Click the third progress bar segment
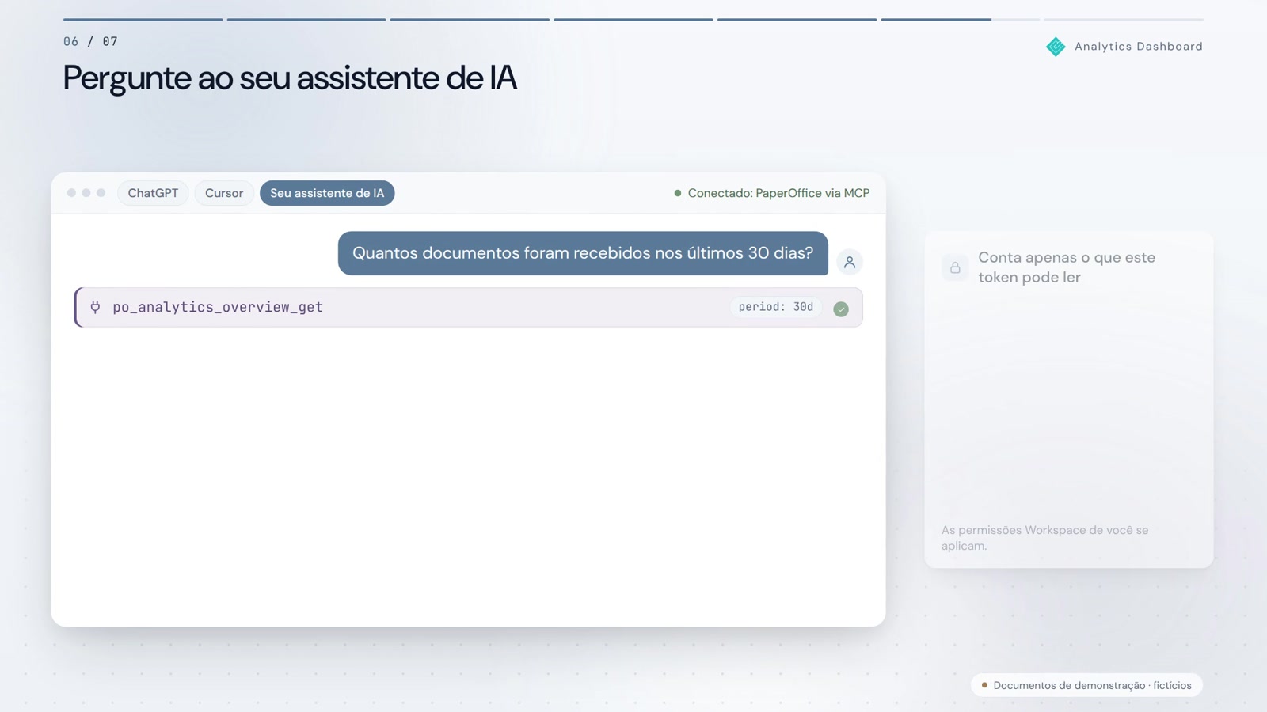1267x712 pixels. 470,20
